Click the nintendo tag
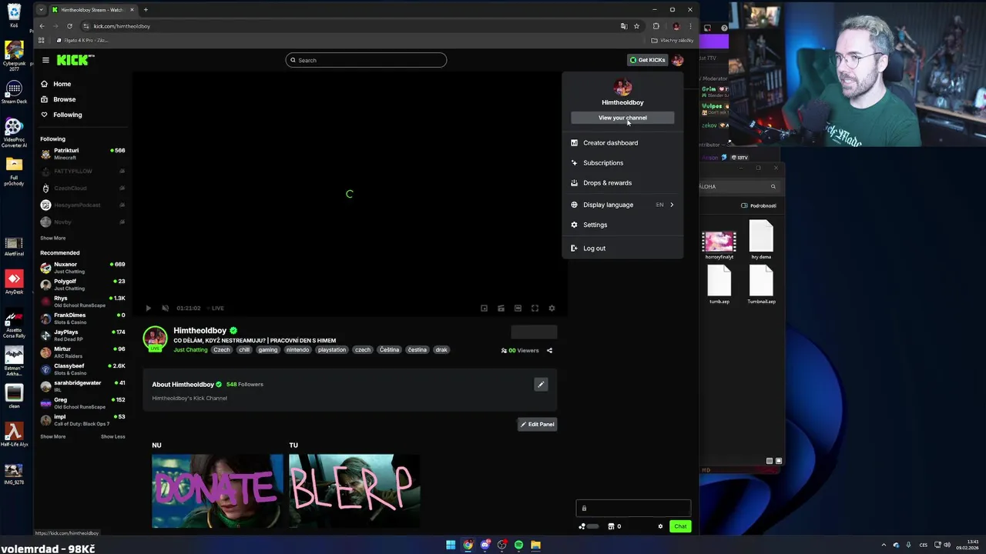 point(297,350)
